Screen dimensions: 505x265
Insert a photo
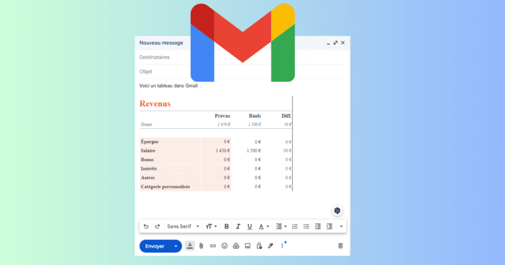coord(248,246)
